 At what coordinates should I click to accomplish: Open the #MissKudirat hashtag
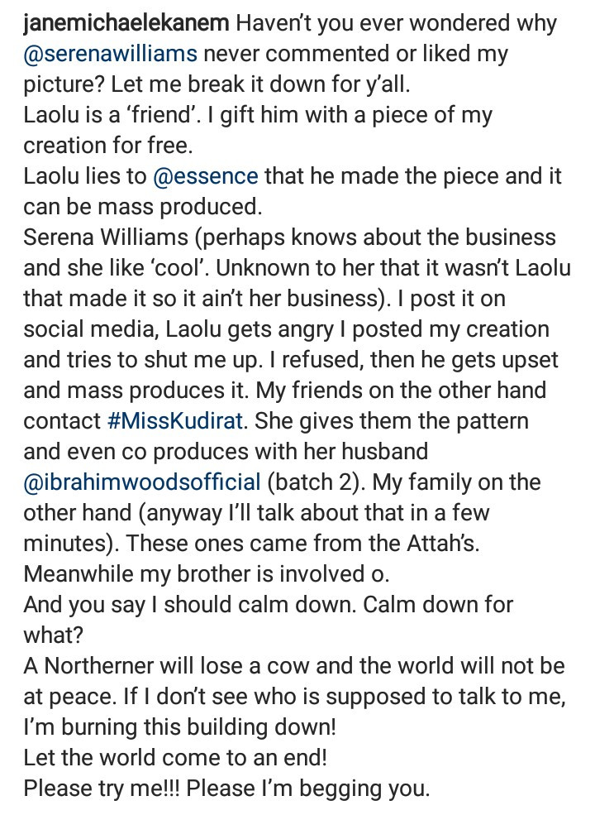pos(175,421)
